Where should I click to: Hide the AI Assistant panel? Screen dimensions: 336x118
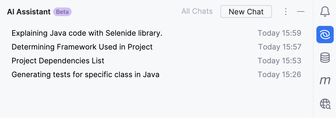301,12
